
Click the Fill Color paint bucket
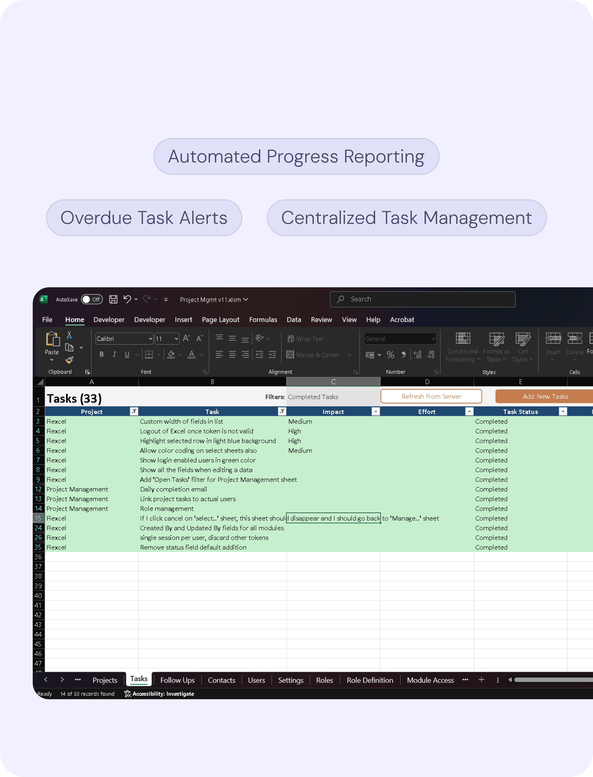point(171,354)
